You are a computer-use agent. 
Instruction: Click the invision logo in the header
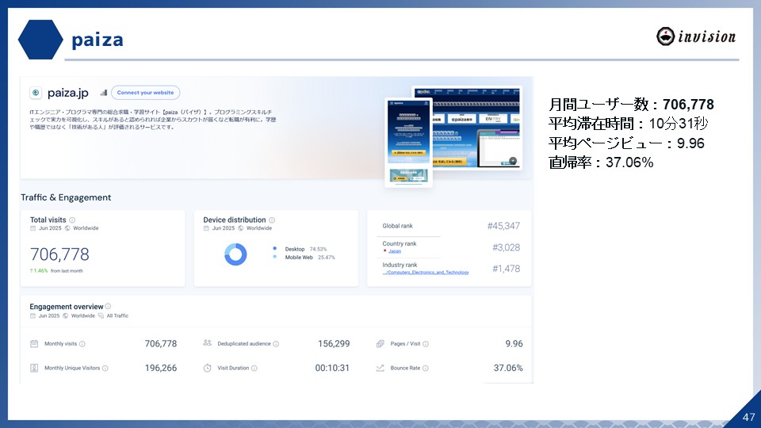pos(696,36)
